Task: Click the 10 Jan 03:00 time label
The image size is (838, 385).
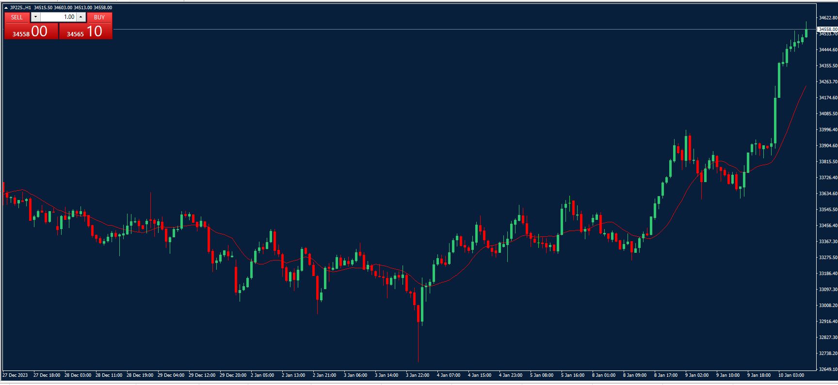Action: tap(791, 375)
